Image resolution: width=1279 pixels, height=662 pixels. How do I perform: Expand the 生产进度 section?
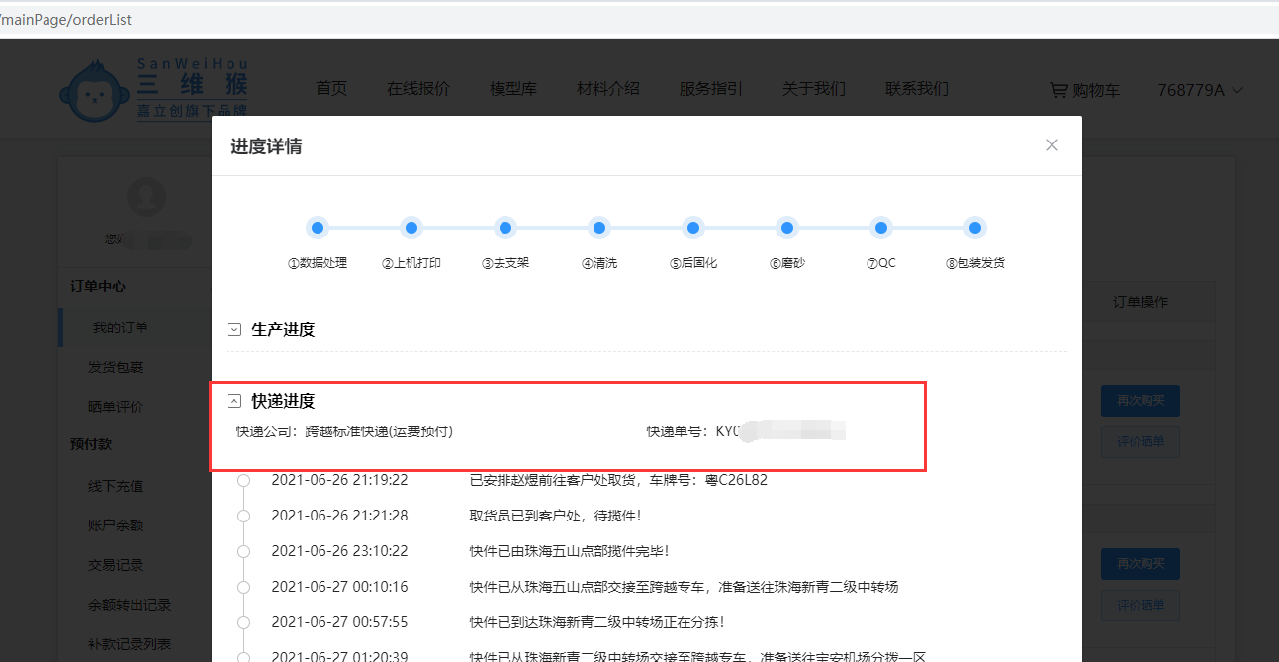[x=234, y=330]
